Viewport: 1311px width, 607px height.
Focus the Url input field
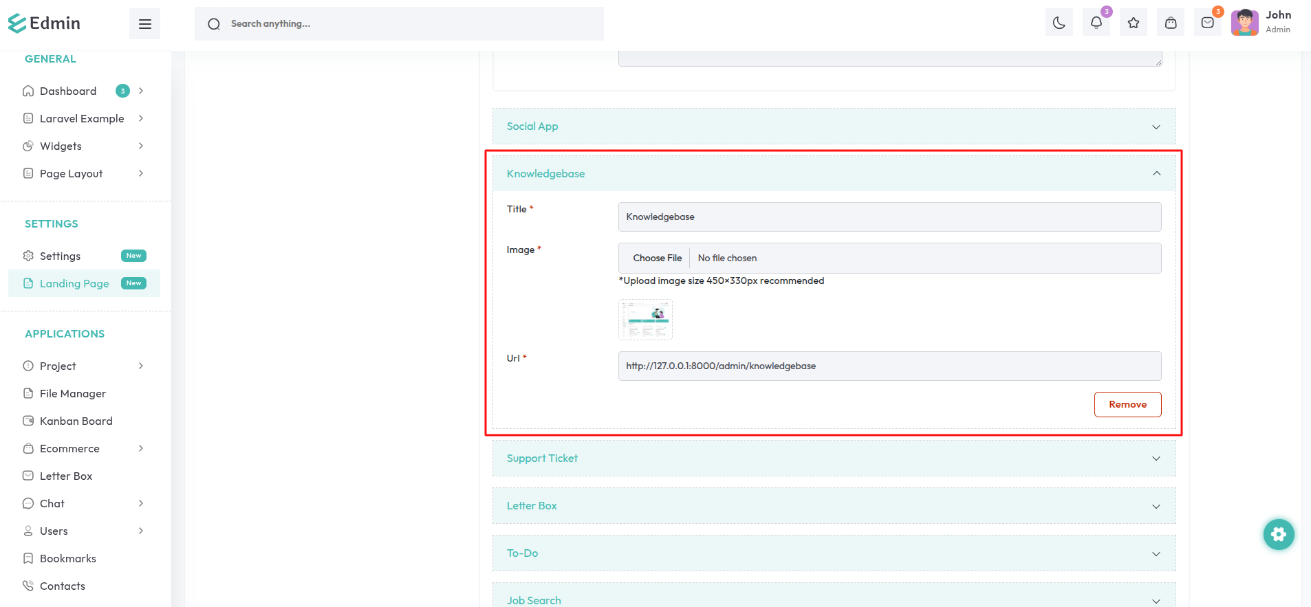point(889,366)
